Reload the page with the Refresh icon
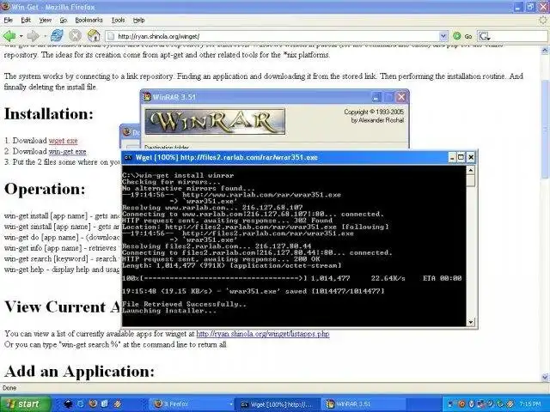550x412 pixels. [57, 36]
